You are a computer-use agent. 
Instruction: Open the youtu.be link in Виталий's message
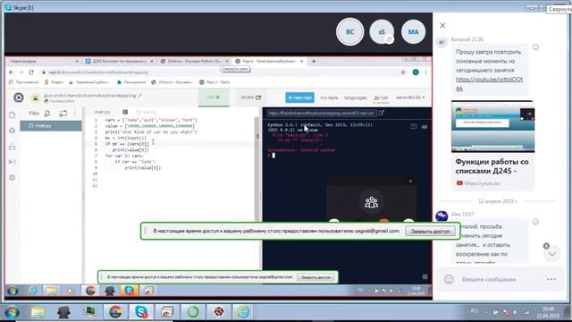[x=489, y=83]
